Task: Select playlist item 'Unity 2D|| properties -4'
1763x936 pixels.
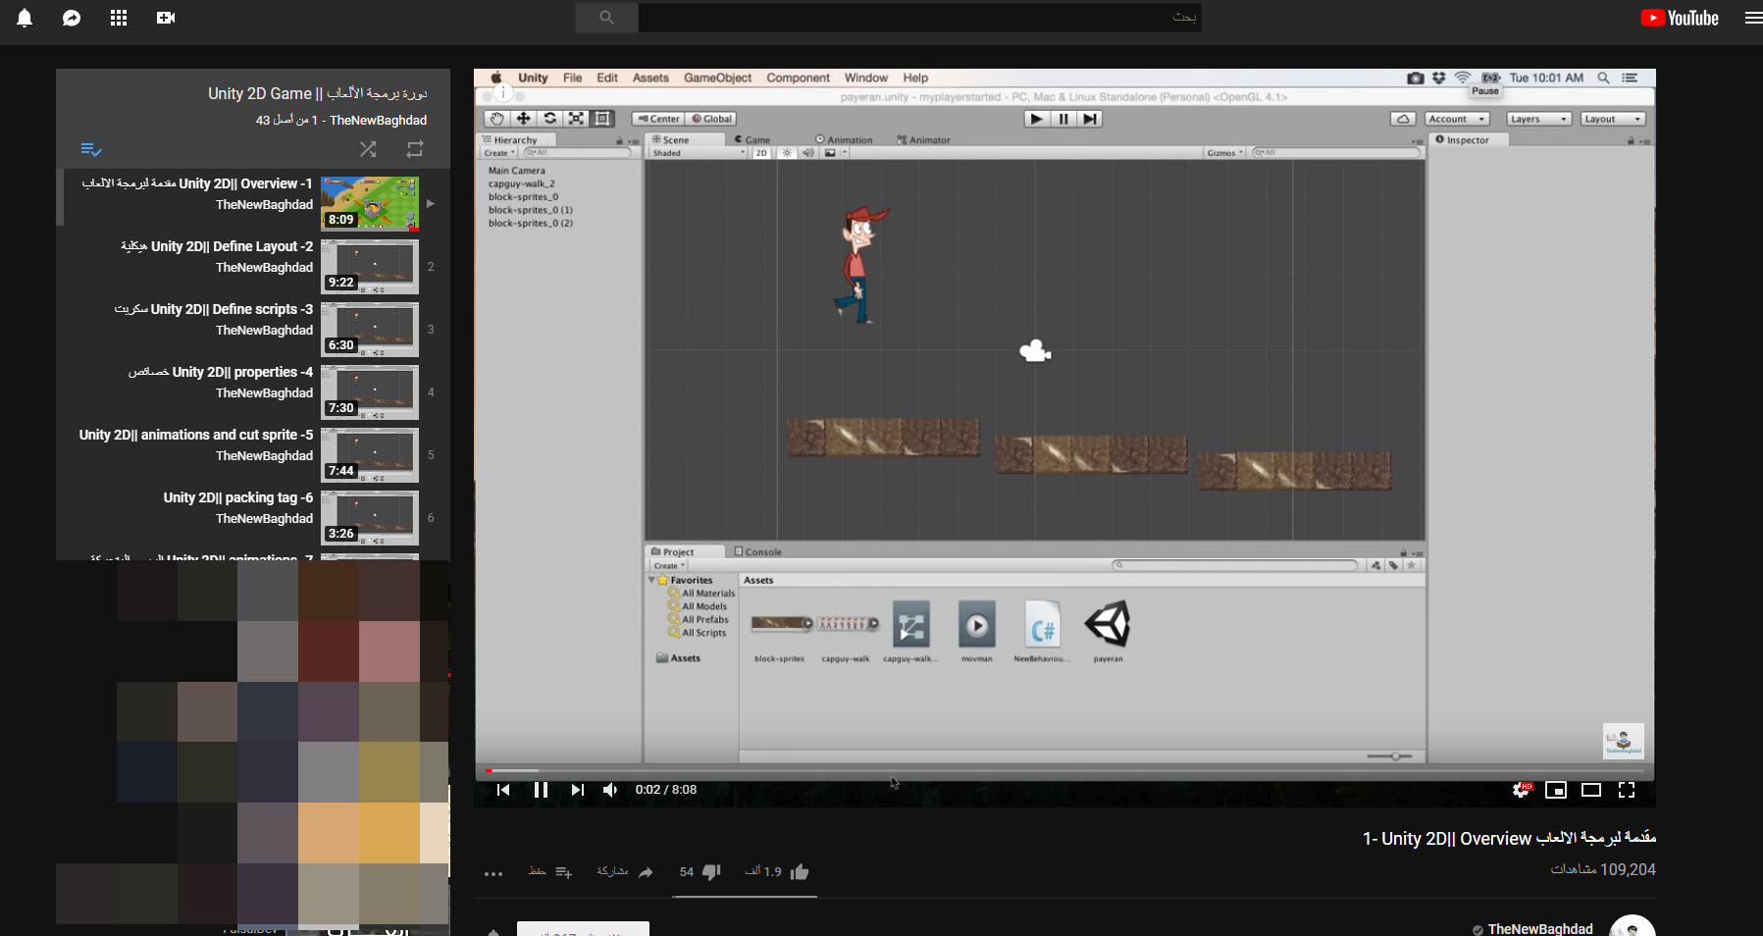Action: pyautogui.click(x=221, y=372)
